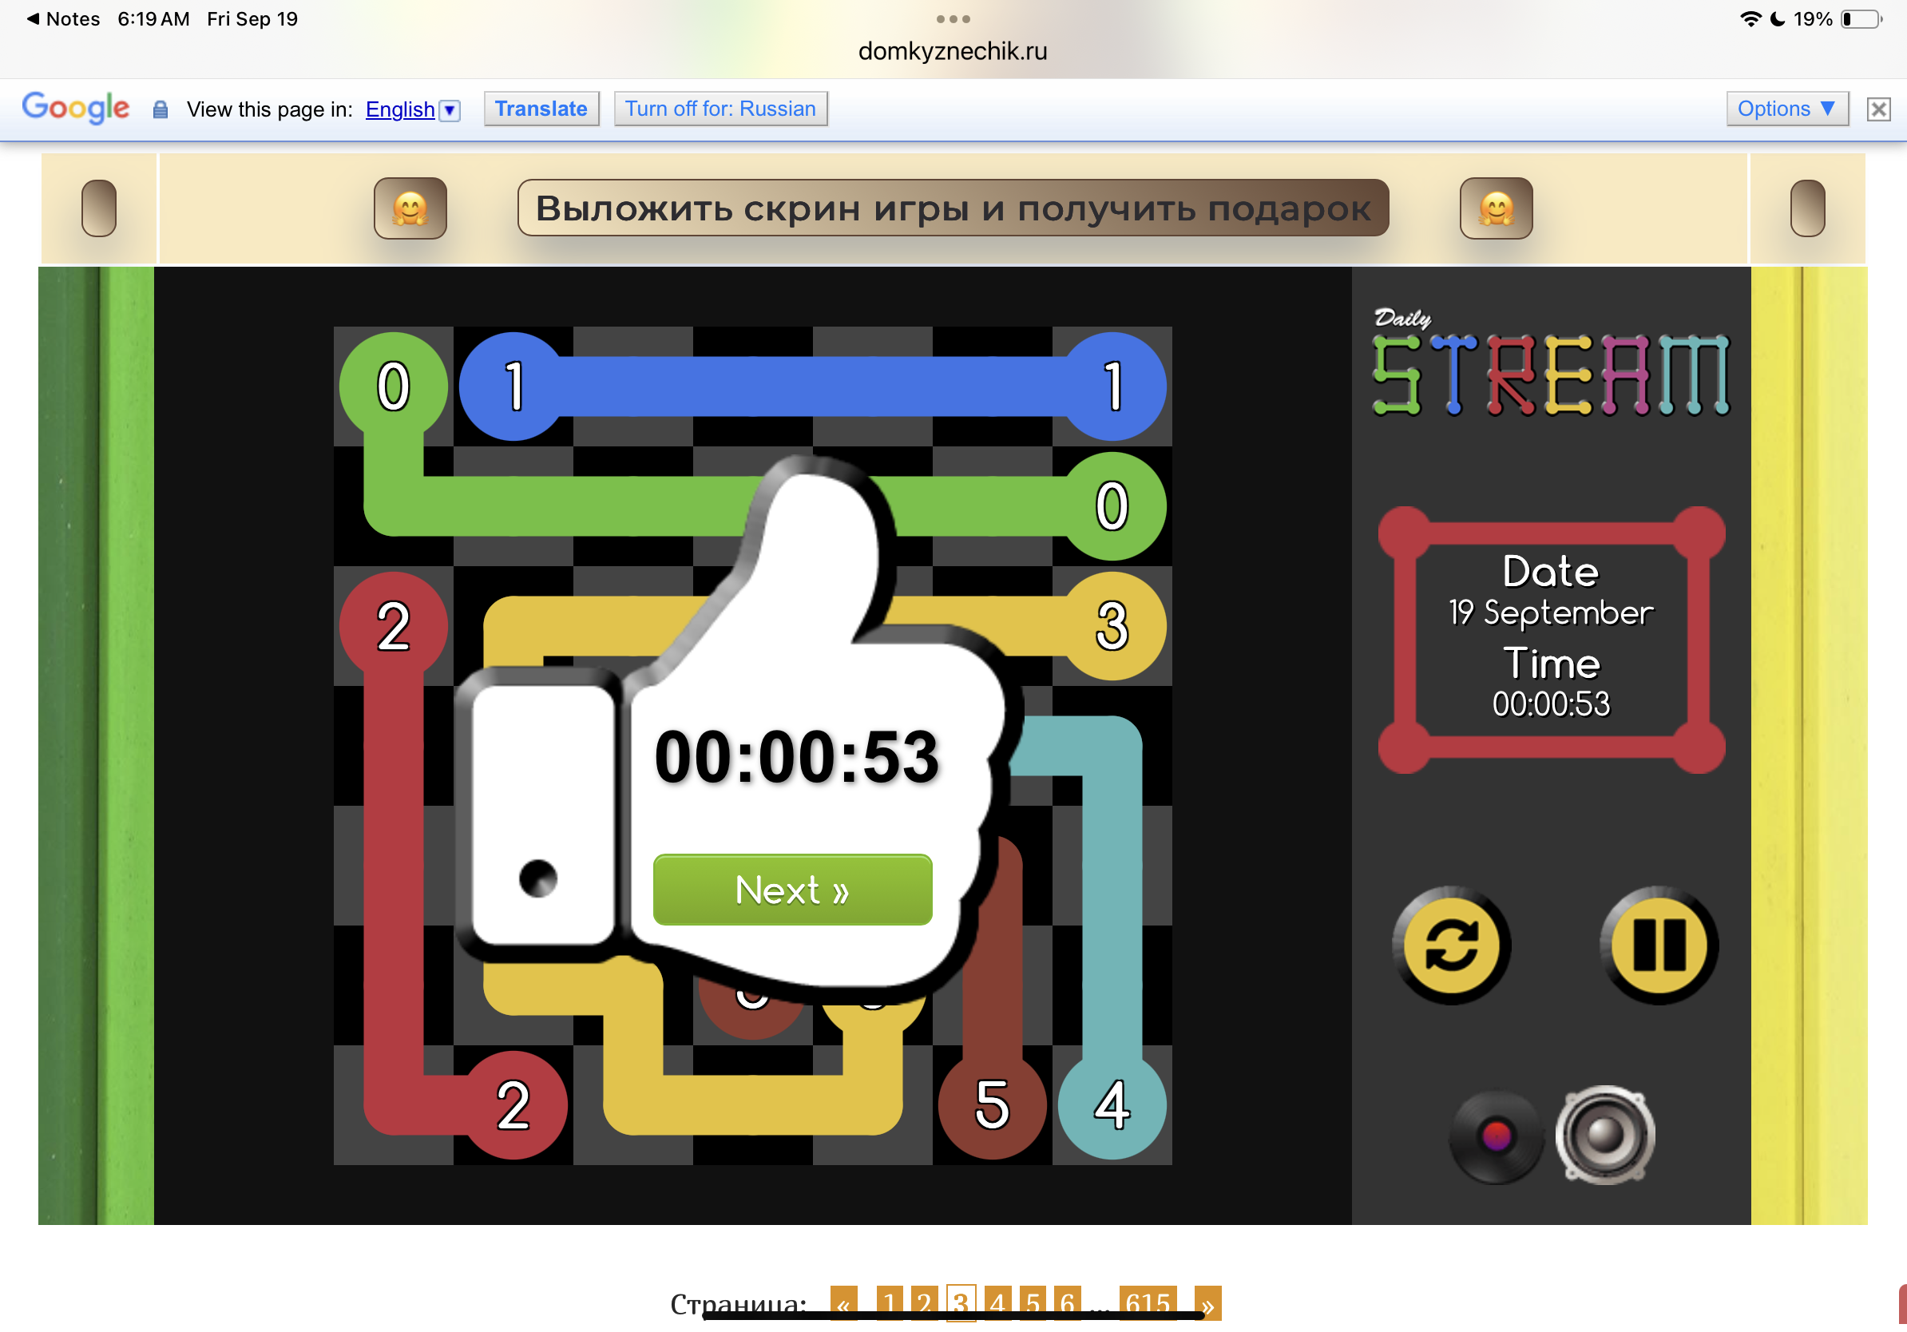Click Turn off for: Russian
This screenshot has height=1332, width=1907.
point(720,109)
